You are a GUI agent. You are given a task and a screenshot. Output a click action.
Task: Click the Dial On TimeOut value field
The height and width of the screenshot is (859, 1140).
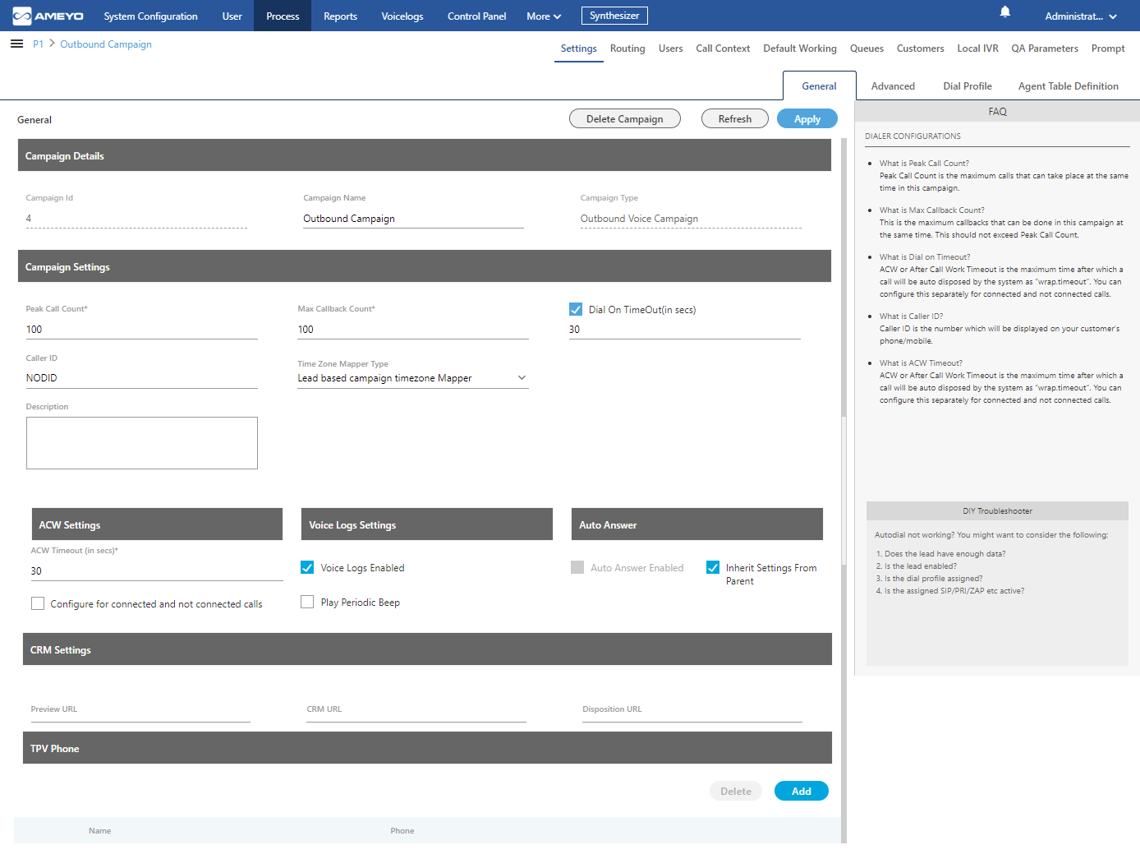(x=684, y=330)
